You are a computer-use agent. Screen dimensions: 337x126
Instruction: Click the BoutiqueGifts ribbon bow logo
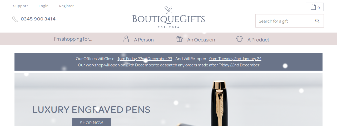[168, 17]
